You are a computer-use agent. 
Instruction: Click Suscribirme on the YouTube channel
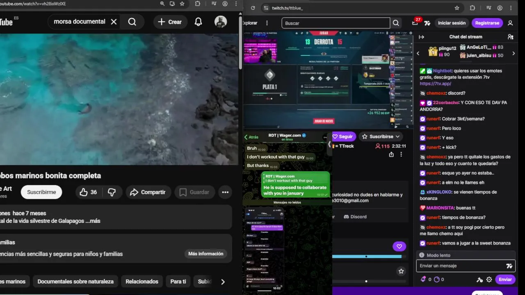pyautogui.click(x=41, y=192)
